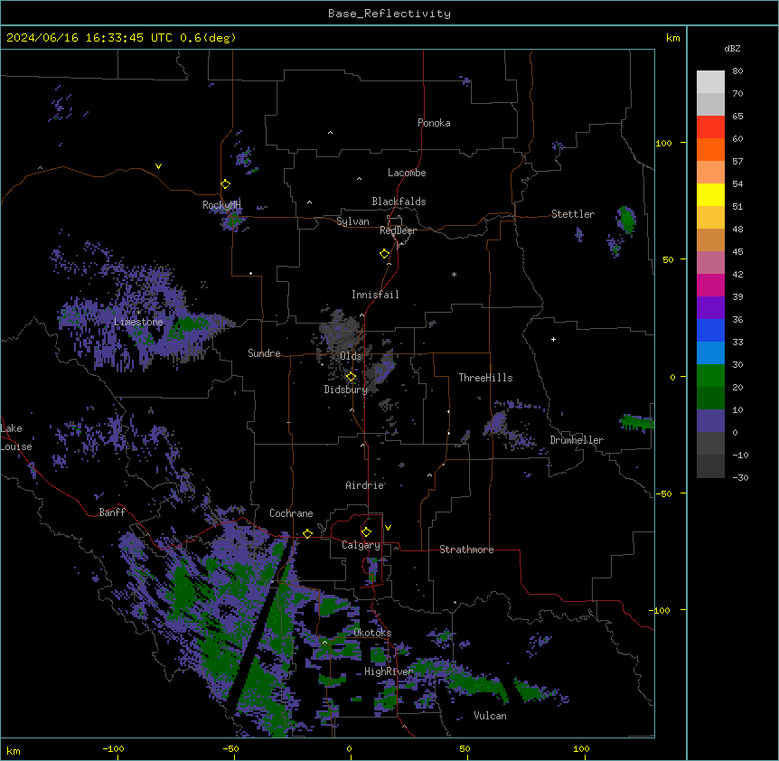
Task: Click the Drumheller label
Action: click(577, 440)
